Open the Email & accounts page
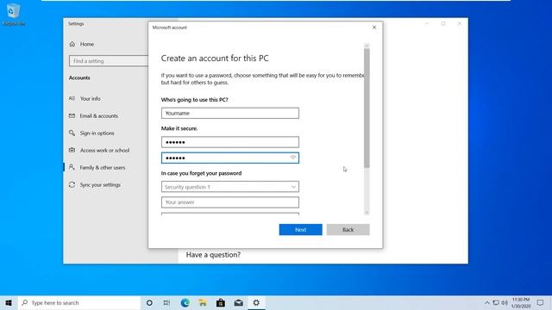Screen dimensions: 552x310 (x=99, y=115)
